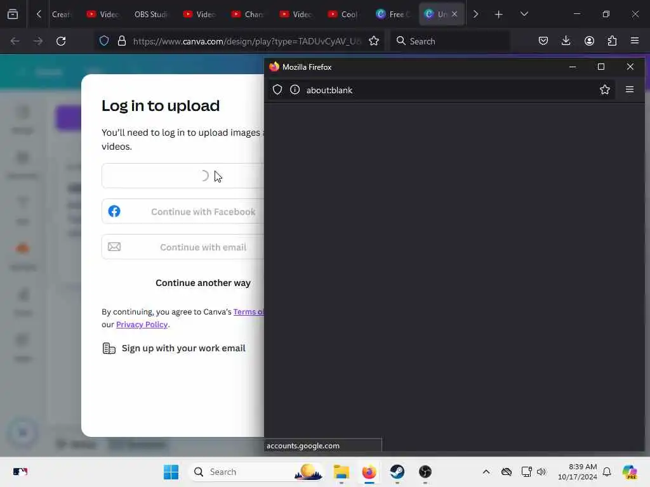Click the volume speaker tray icon
The height and width of the screenshot is (487, 650).
tap(541, 472)
